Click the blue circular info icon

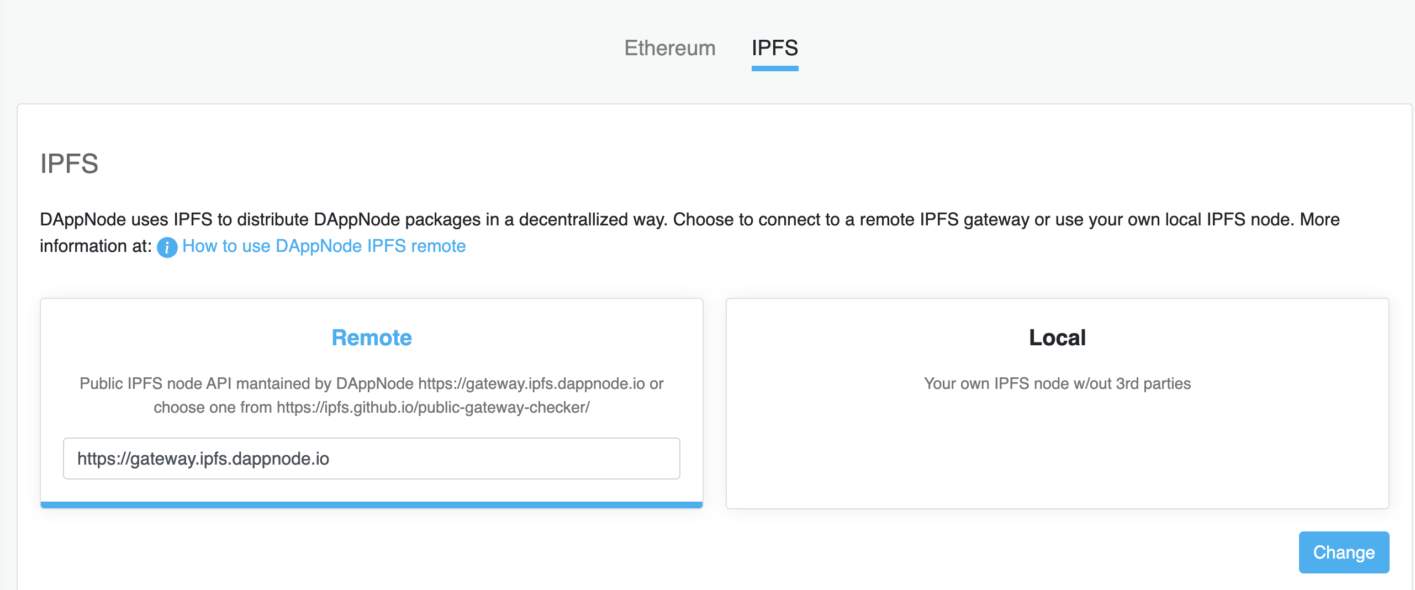(x=167, y=247)
